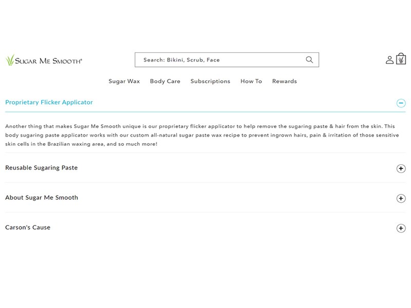Click the green grass emblem in logo
Screen dimensions: 411x308
(10, 61)
